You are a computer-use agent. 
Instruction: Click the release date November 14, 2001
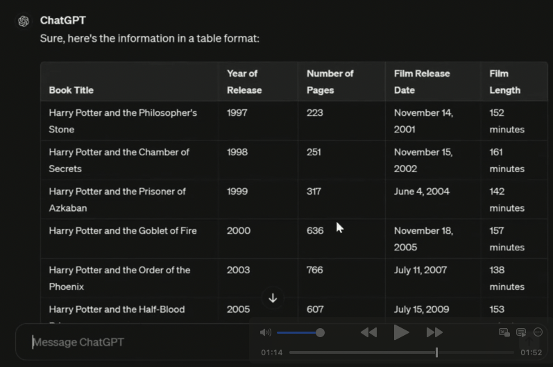point(423,121)
